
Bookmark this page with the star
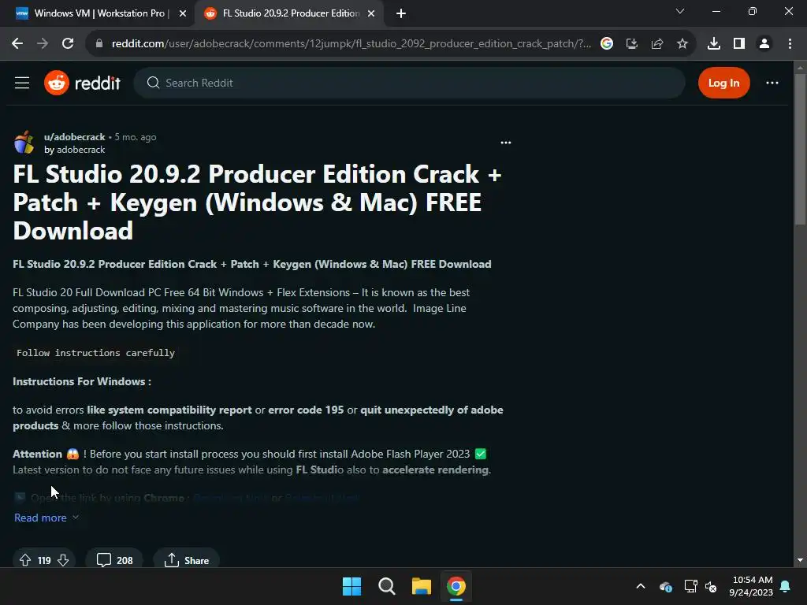click(x=682, y=44)
